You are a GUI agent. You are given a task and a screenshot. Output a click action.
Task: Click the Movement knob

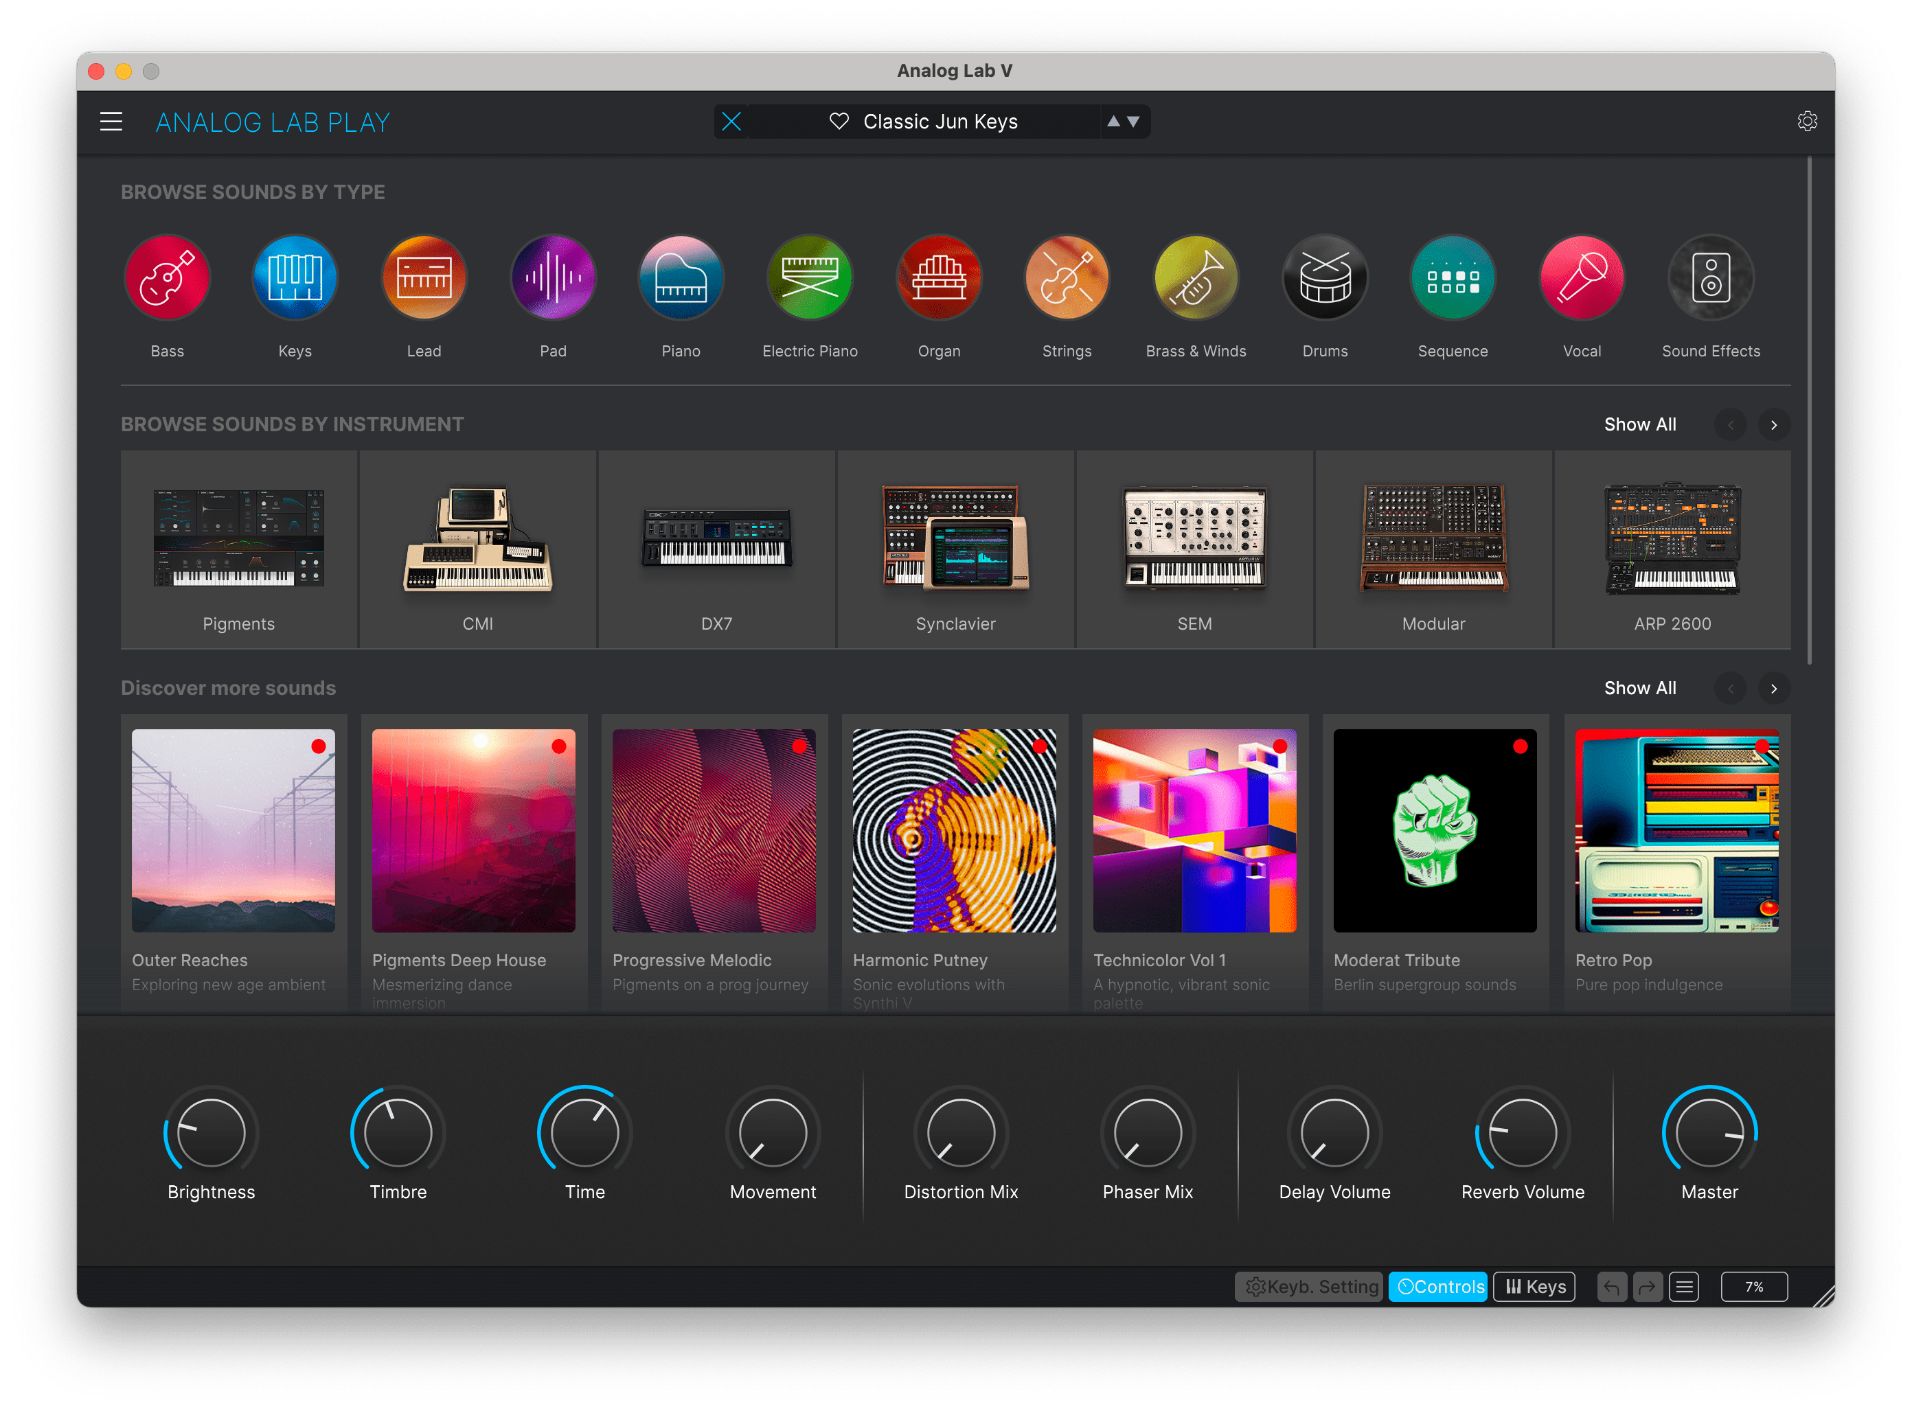(773, 1133)
